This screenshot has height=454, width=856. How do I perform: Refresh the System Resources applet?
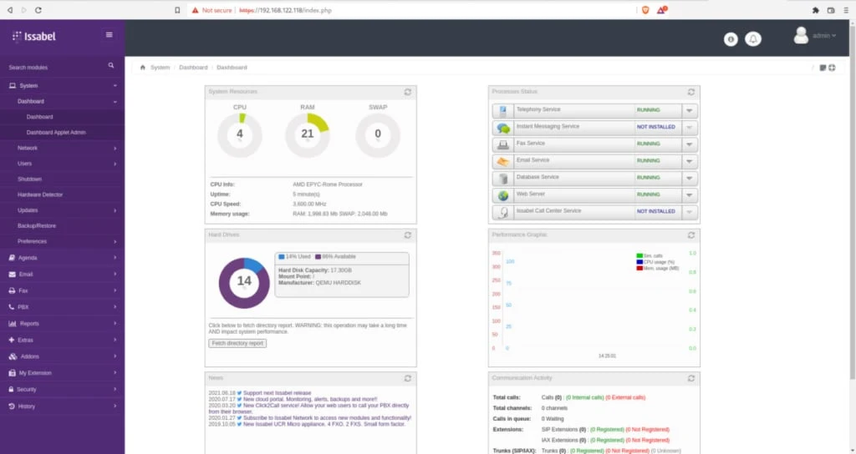407,92
